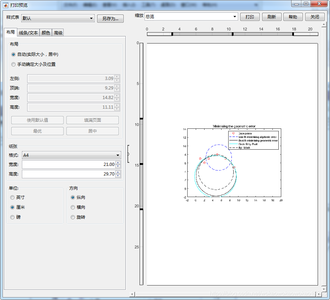
Task: Open the 线条/文本 tab
Action: (x=28, y=32)
